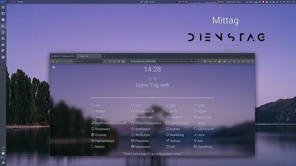Viewport: 296px width, 166px height.
Task: Open the eos link
Action: [96, 105]
